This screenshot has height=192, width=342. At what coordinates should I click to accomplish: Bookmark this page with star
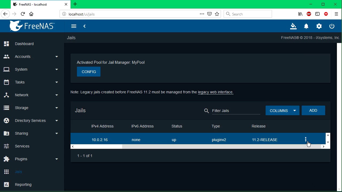click(x=217, y=14)
